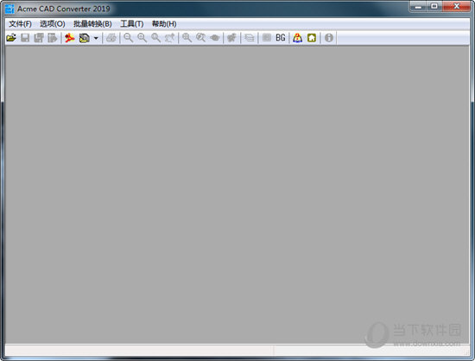This screenshot has width=475, height=361.
Task: Click the grayed regenerate drawing icon
Action: point(231,38)
